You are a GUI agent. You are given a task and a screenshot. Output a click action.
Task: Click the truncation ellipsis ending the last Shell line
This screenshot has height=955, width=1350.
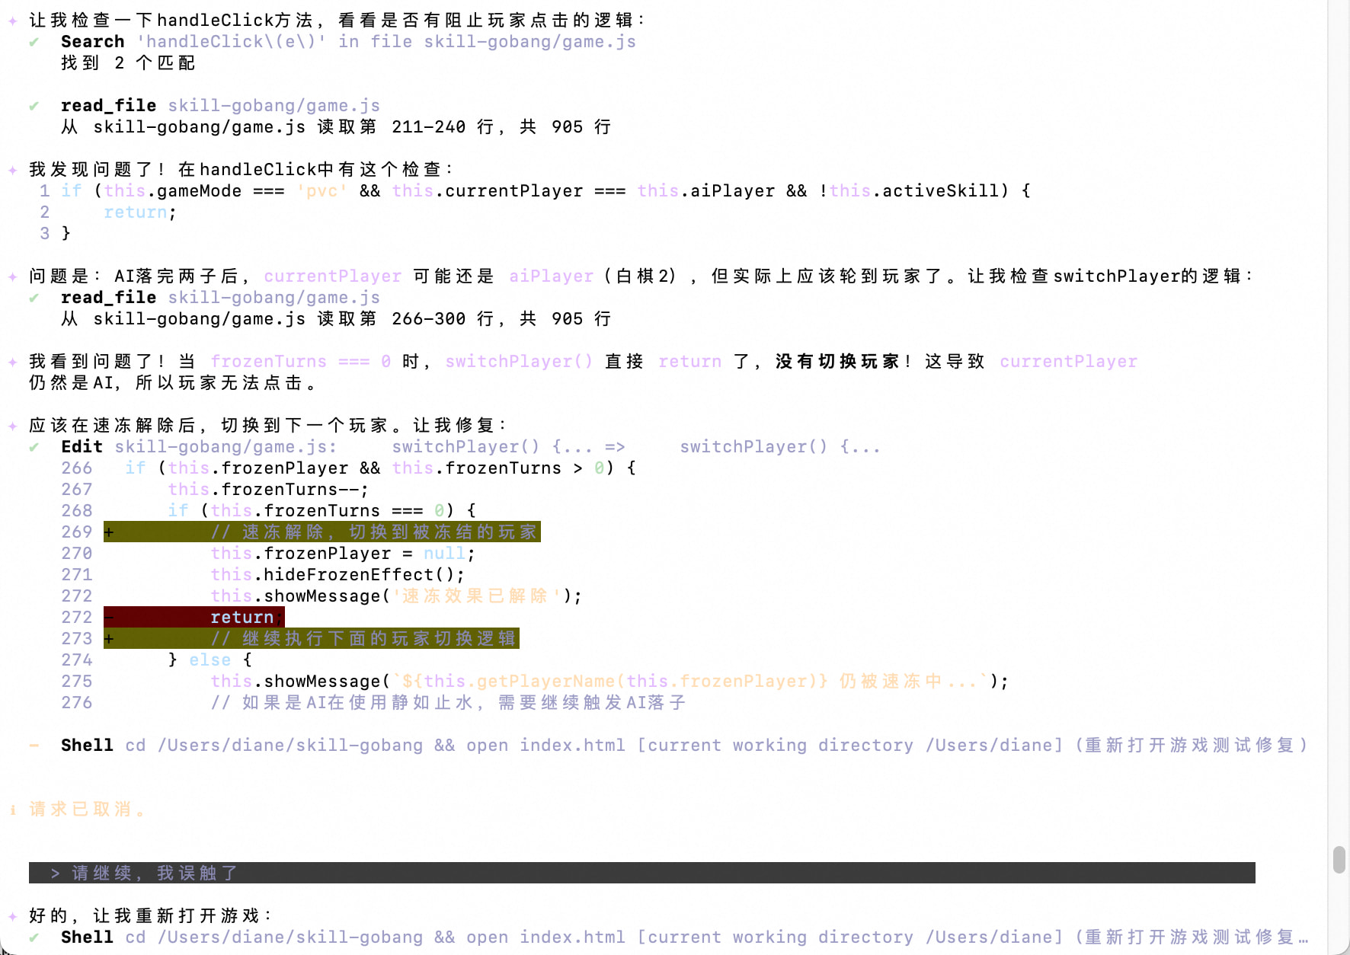tap(1304, 937)
